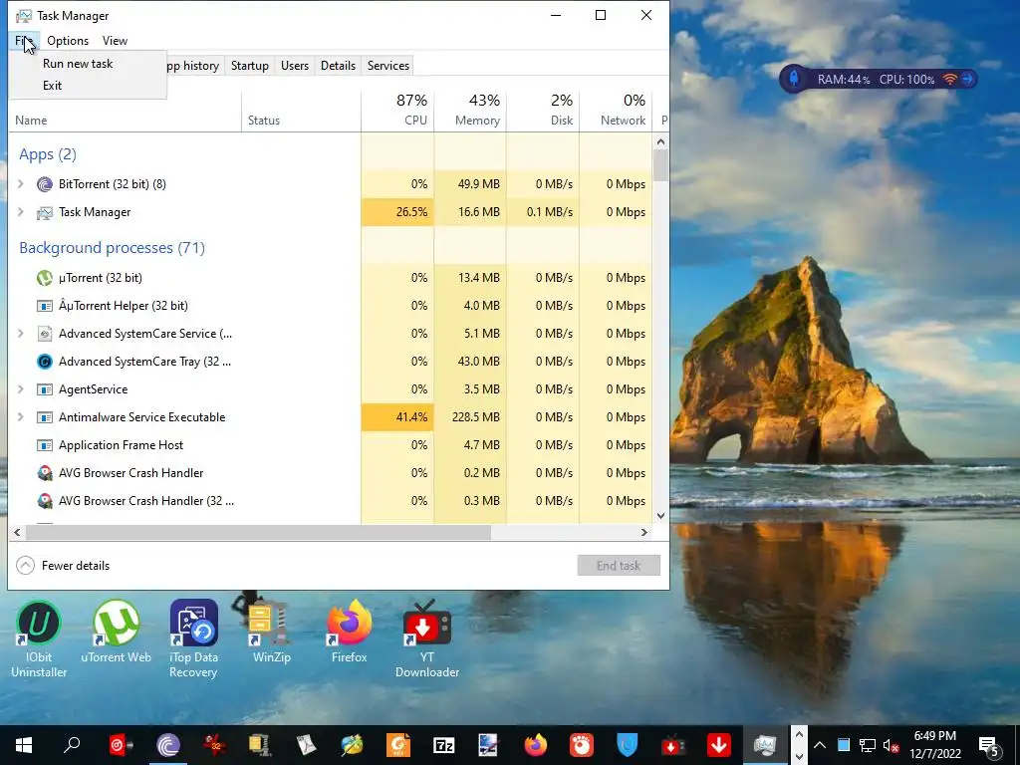Expand the AgentService process row

(20, 389)
